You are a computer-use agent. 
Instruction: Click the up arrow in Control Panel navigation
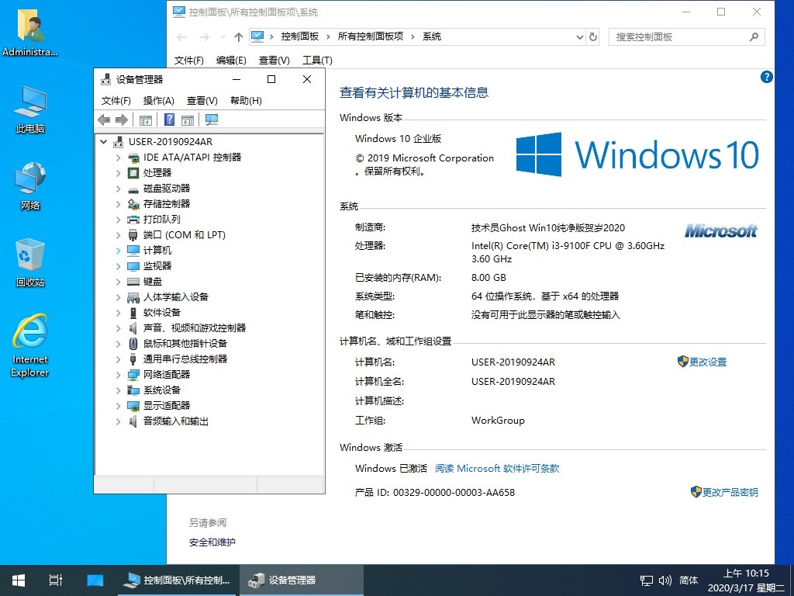[x=239, y=36]
